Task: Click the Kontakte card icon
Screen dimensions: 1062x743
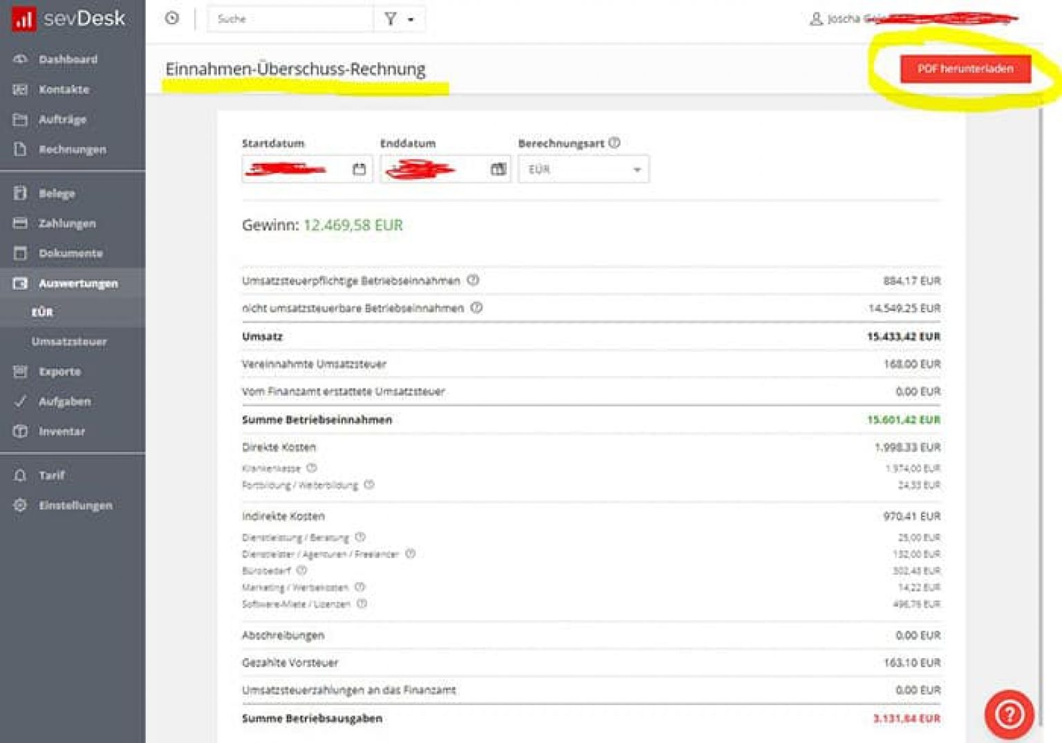Action: pyautogui.click(x=20, y=89)
